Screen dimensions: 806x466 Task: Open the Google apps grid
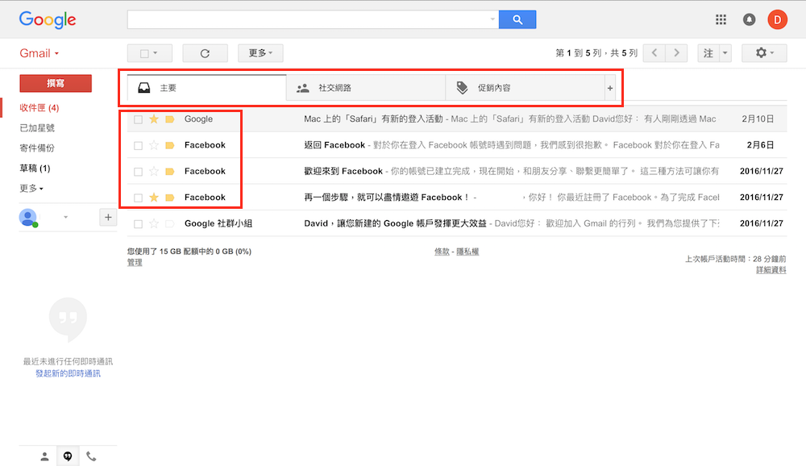pyautogui.click(x=721, y=19)
